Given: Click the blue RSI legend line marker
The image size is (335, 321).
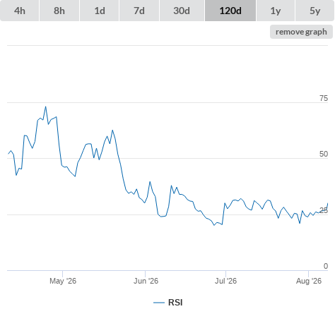Looking at the screenshot, I should pyautogui.click(x=159, y=303).
